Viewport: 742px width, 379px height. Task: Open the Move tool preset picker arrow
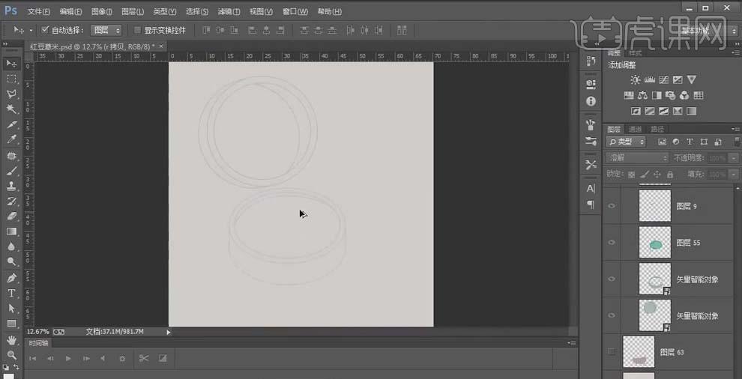(x=31, y=30)
